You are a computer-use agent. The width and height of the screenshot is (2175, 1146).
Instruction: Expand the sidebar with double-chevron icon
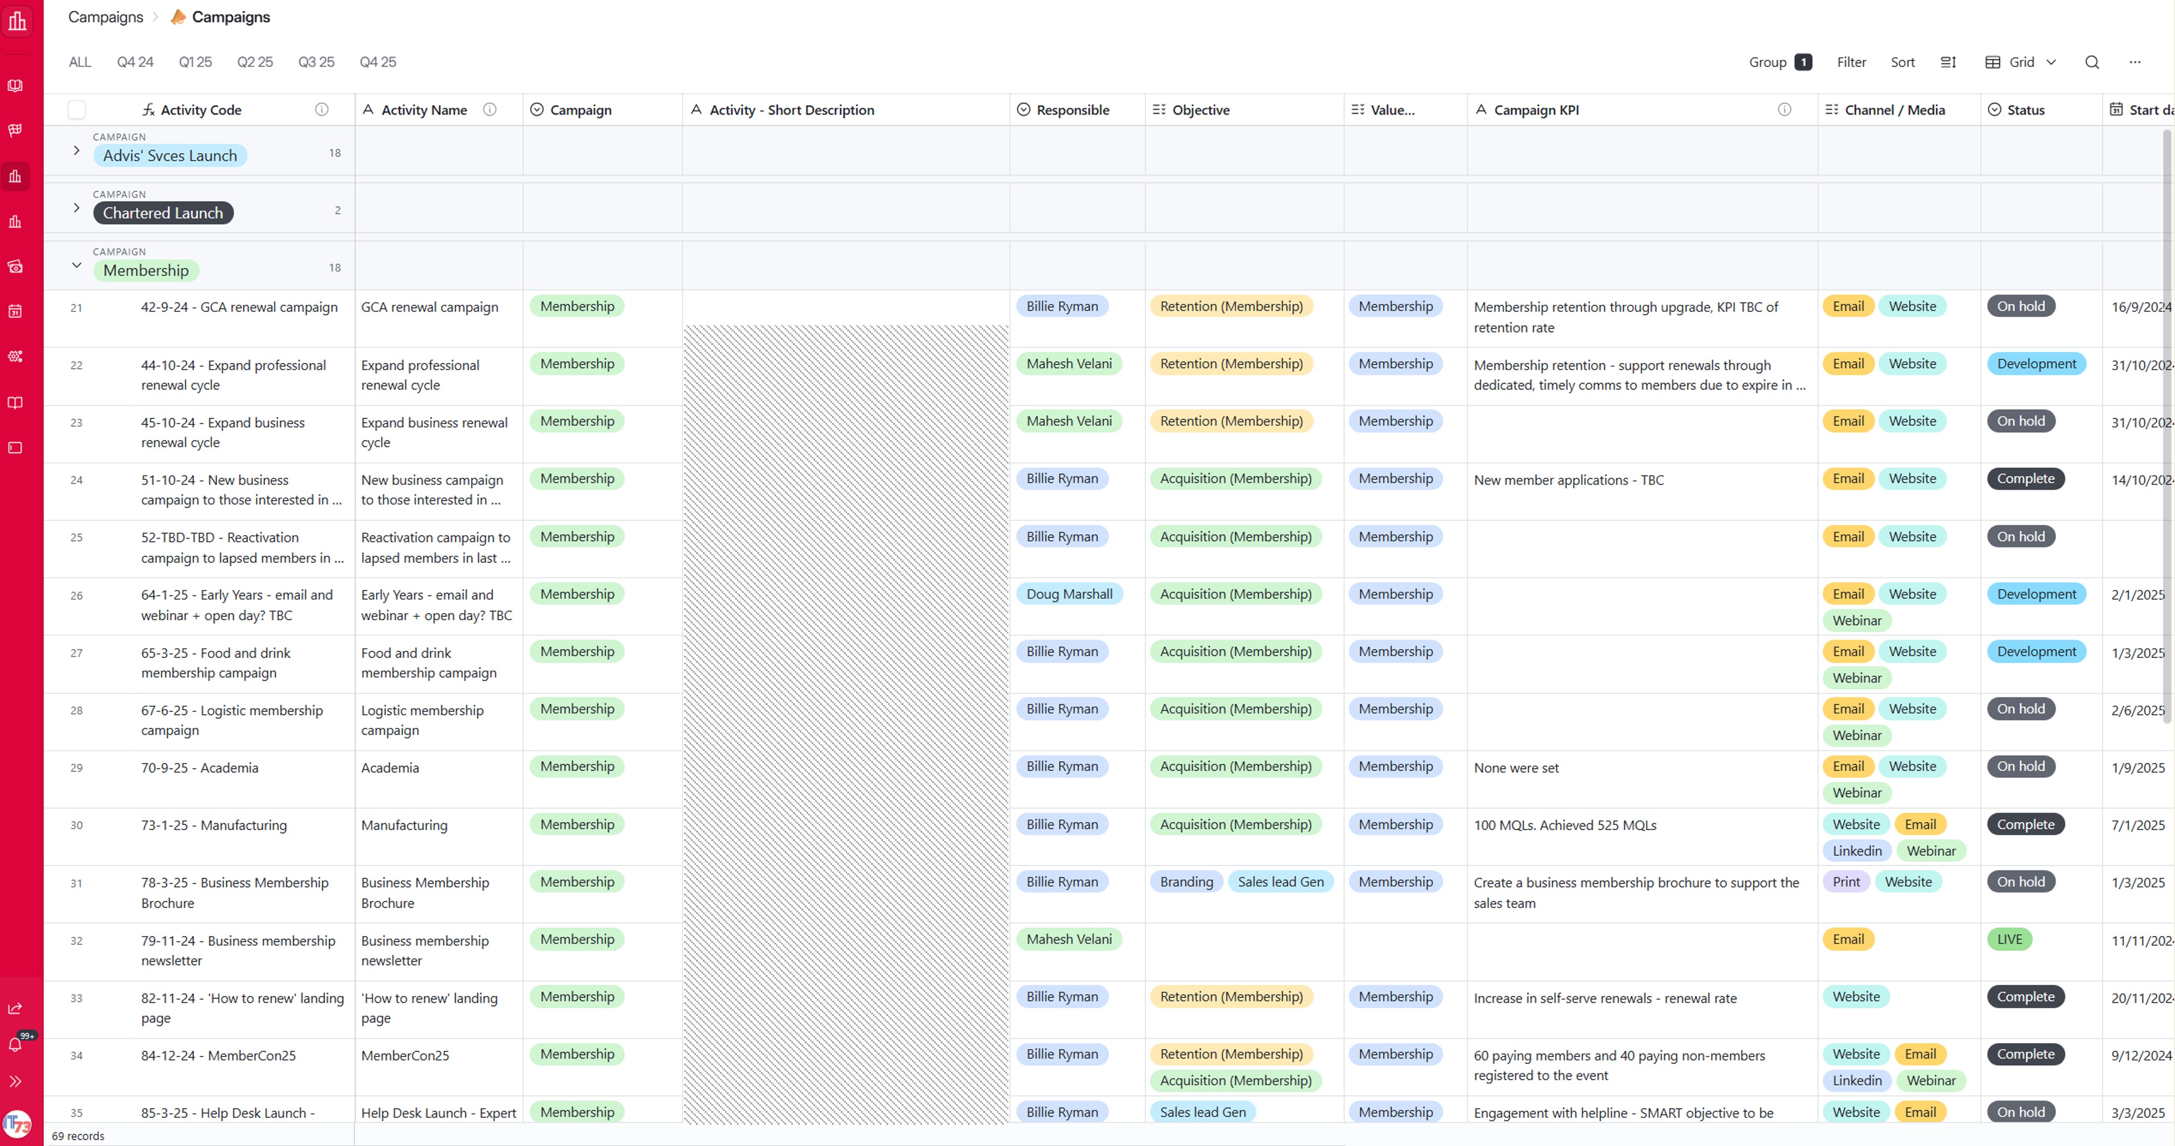point(15,1081)
